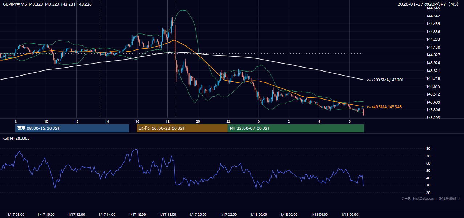Click the 1/17 14:00 date label

click(x=107, y=215)
